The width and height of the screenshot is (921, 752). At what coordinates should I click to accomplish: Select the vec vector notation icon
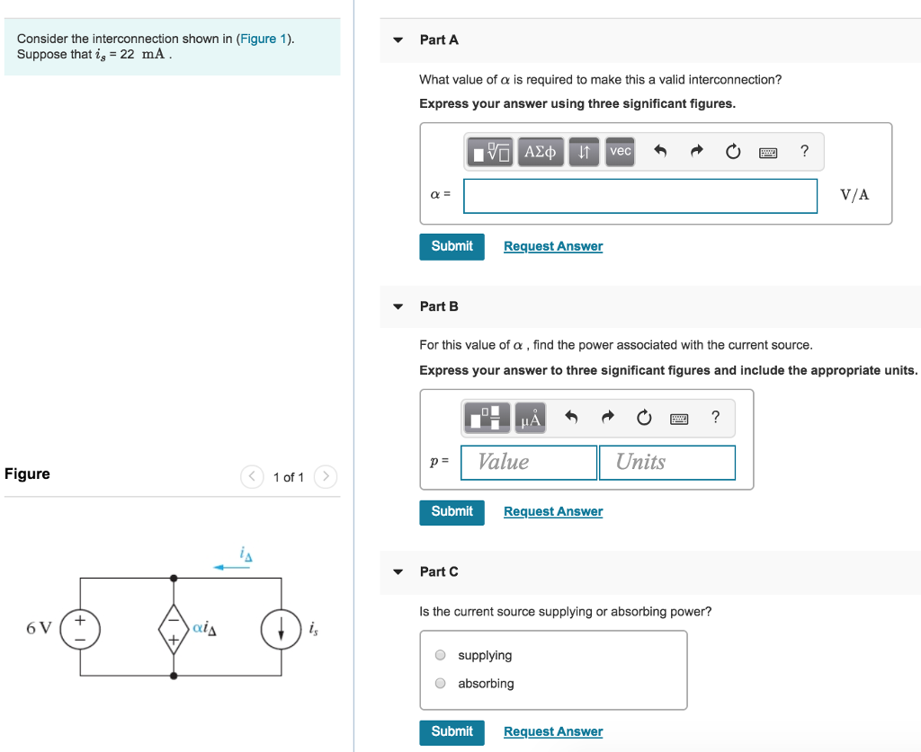coord(620,151)
